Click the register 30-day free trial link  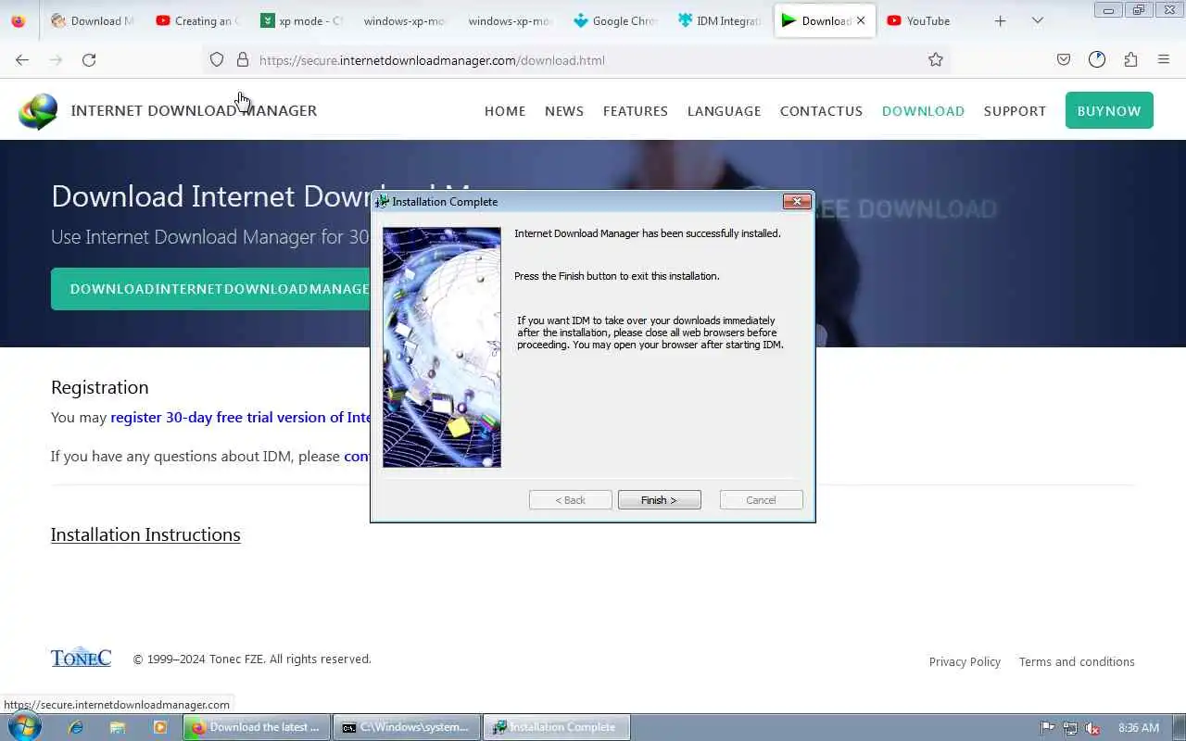(x=241, y=418)
